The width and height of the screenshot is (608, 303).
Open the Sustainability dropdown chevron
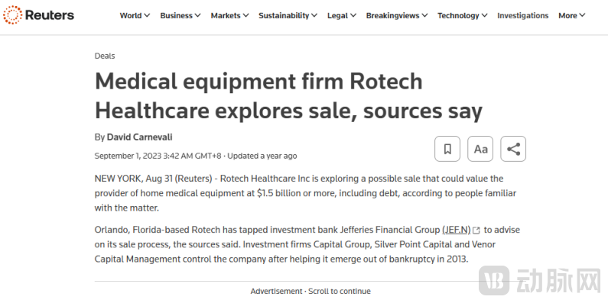[x=314, y=15]
